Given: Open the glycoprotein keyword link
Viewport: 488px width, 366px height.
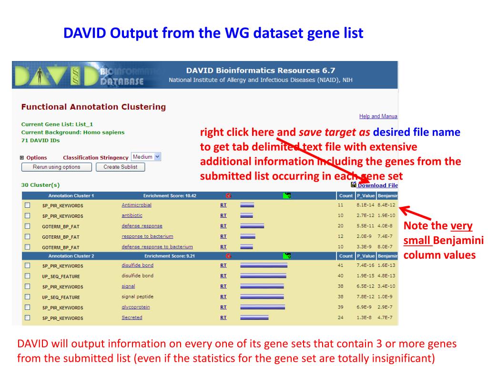Looking at the screenshot, I should [x=136, y=307].
